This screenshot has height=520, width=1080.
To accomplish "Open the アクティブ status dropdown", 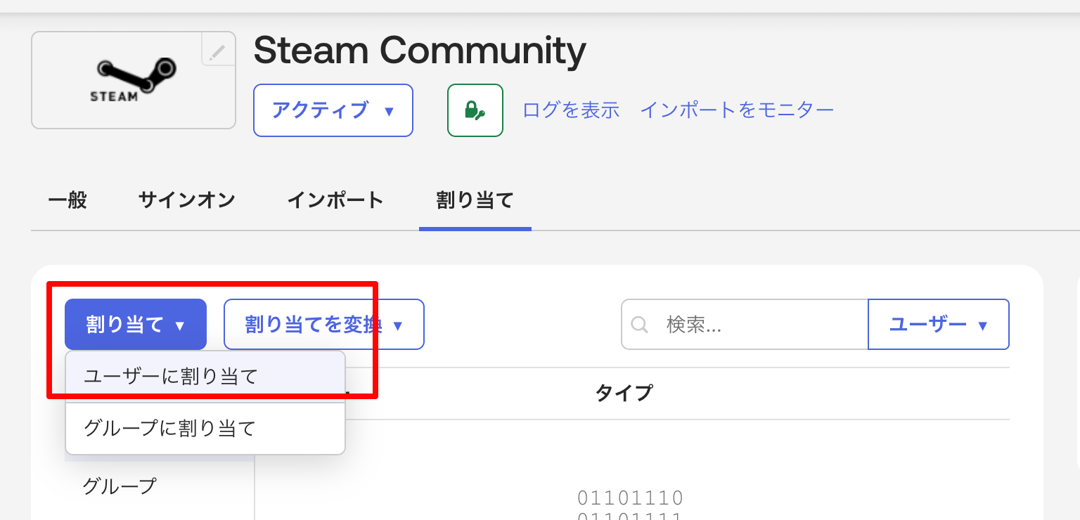I will pyautogui.click(x=333, y=110).
